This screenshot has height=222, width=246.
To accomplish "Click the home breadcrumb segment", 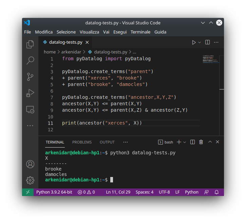I will (50, 52).
